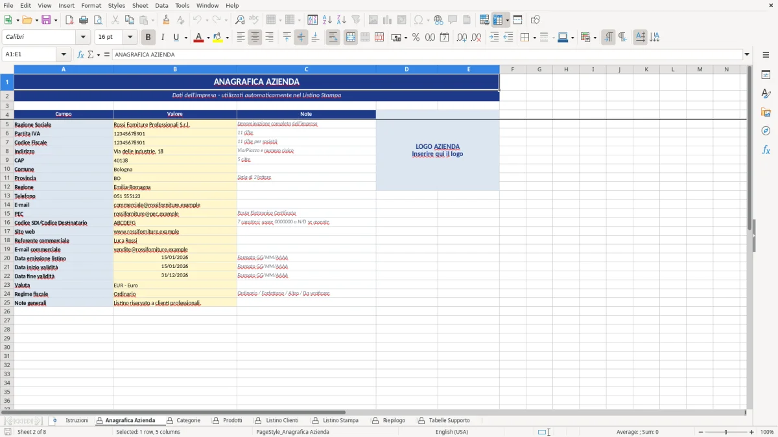Click the Export as PDF icon
Image resolution: width=778 pixels, height=437 pixels.
[69, 20]
